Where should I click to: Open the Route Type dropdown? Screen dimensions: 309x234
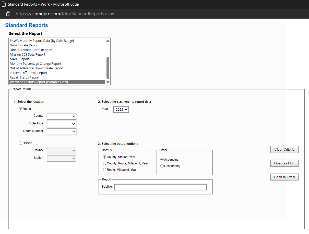pos(62,124)
